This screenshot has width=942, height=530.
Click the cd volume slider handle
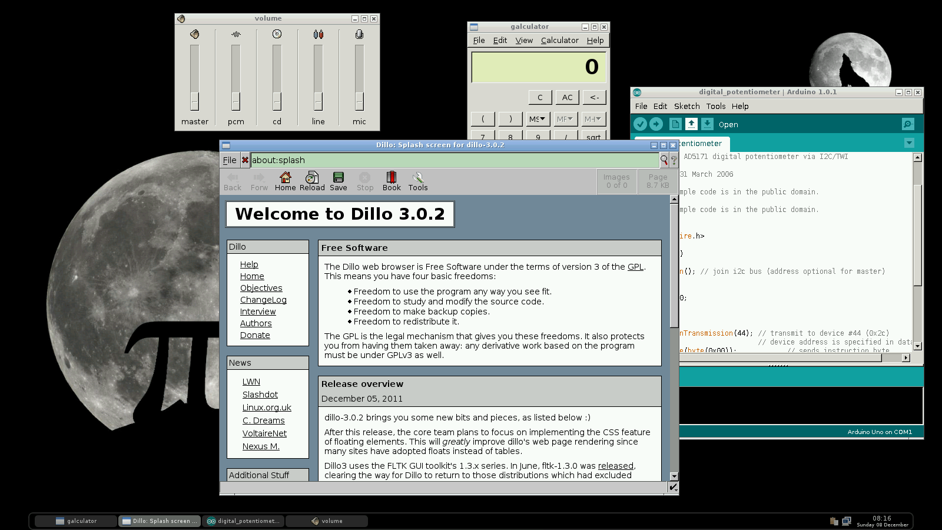click(277, 101)
